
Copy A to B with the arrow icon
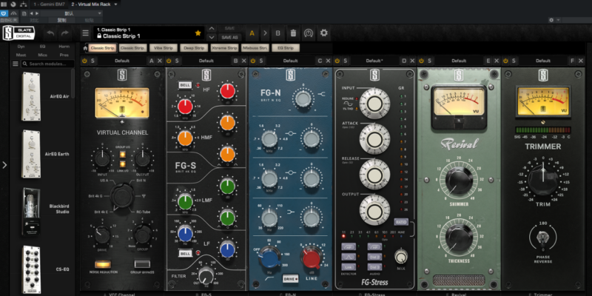point(265,33)
